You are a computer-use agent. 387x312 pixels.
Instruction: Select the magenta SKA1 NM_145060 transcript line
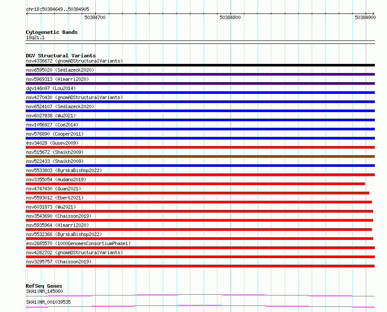[x=200, y=295]
